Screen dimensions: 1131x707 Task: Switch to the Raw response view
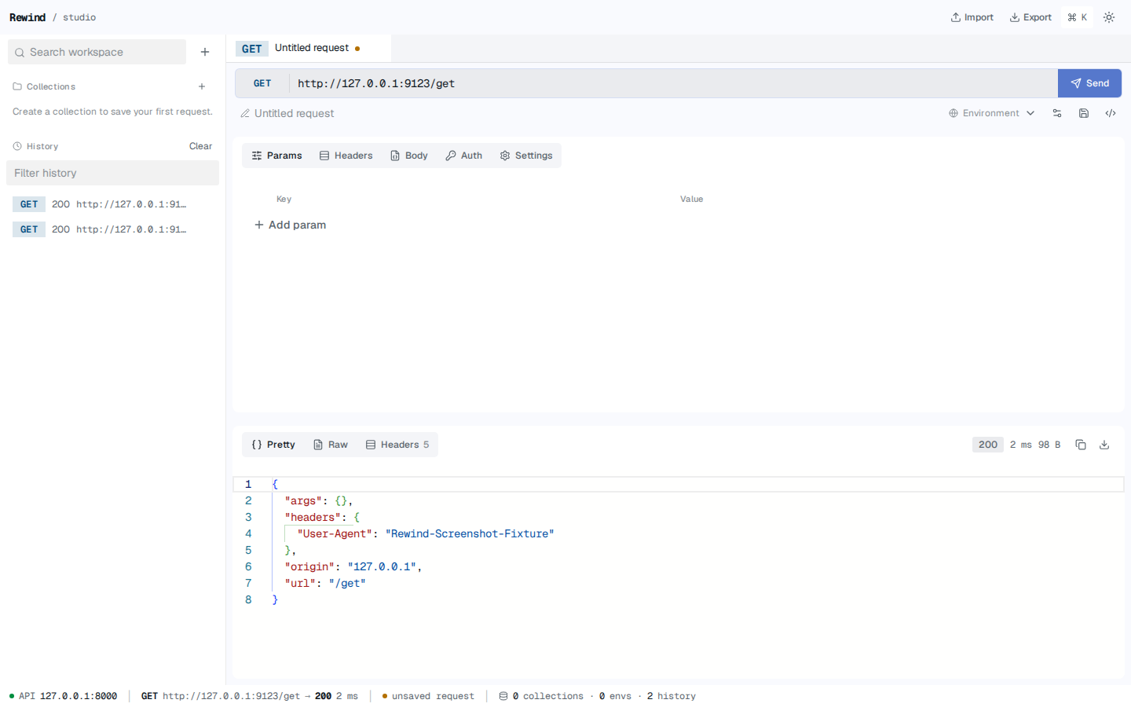tap(331, 445)
